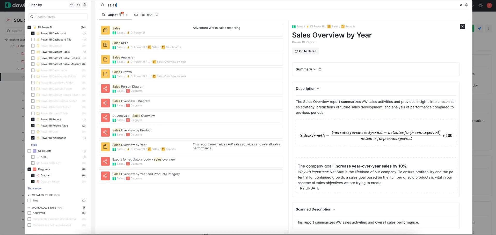
Task: Uncheck Power BI Dashboard filter
Action: (x=33, y=33)
